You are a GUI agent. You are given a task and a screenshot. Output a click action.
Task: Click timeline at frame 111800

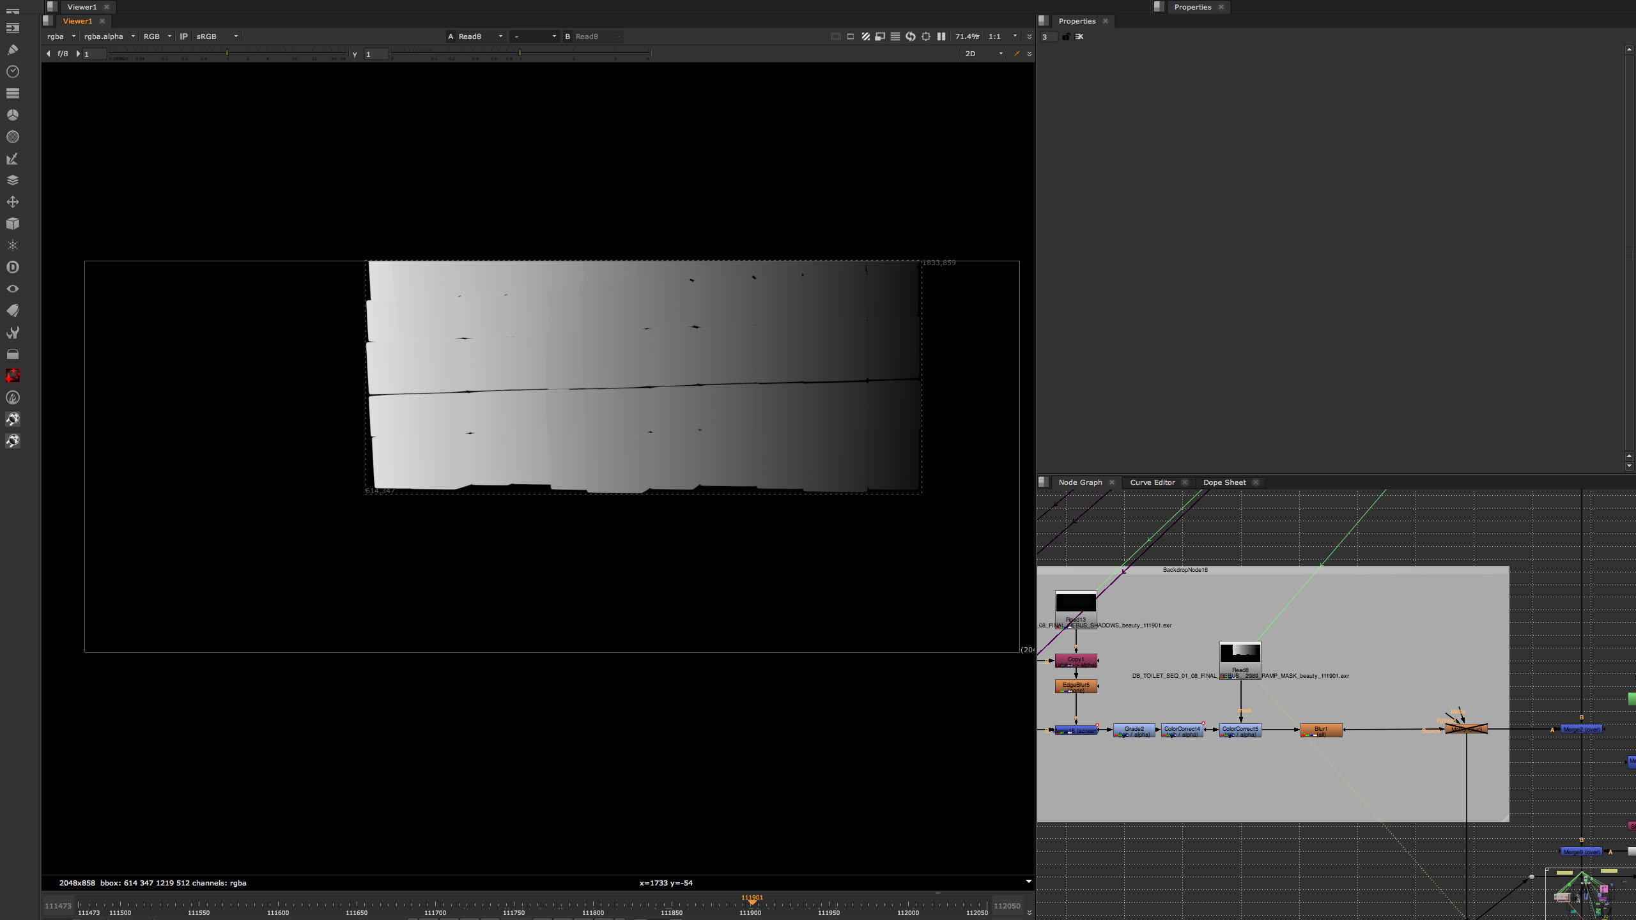(x=592, y=905)
